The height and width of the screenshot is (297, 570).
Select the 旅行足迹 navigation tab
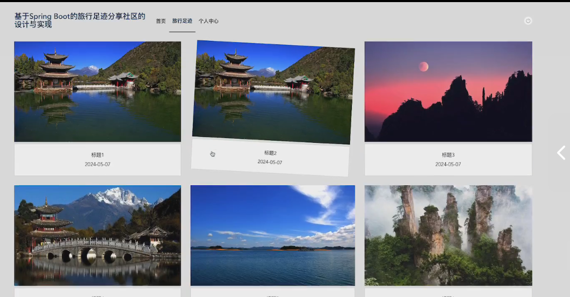(x=182, y=21)
